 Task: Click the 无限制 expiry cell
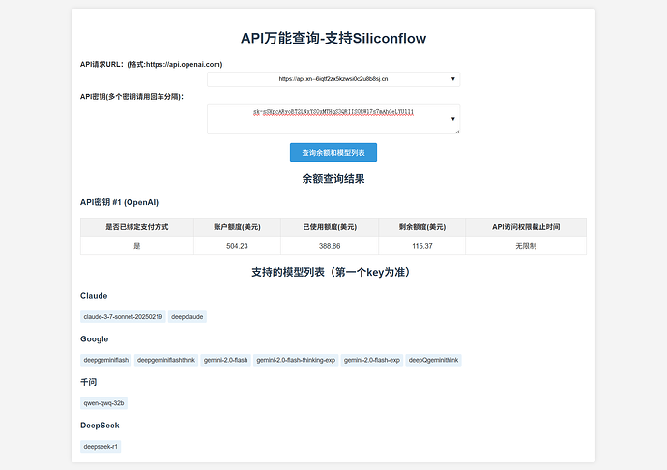[526, 246]
